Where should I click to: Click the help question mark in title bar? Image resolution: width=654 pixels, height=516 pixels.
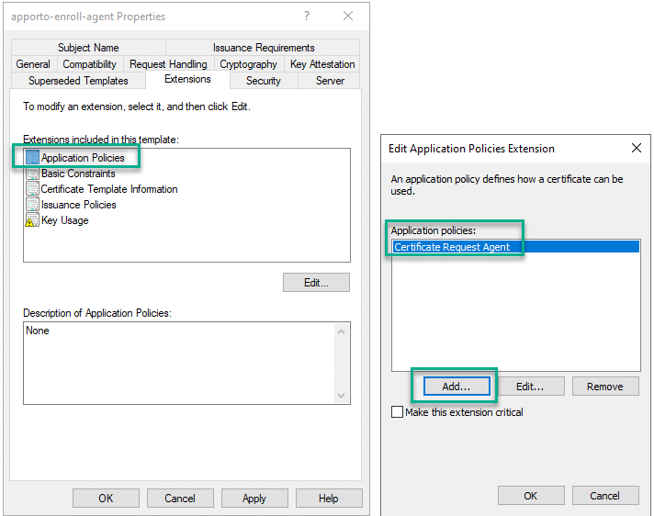tap(307, 16)
